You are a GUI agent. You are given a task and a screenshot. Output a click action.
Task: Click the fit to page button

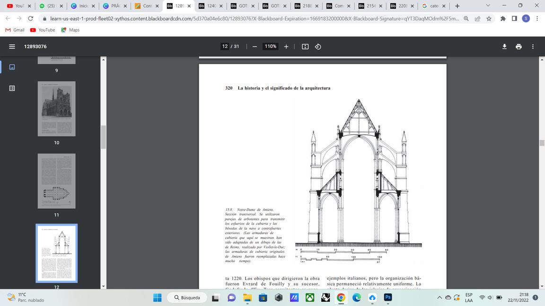[x=305, y=46]
